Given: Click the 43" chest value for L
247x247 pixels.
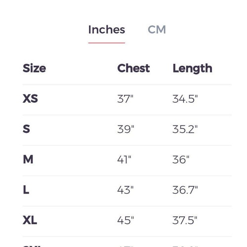Looking at the screenshot, I should [125, 190].
